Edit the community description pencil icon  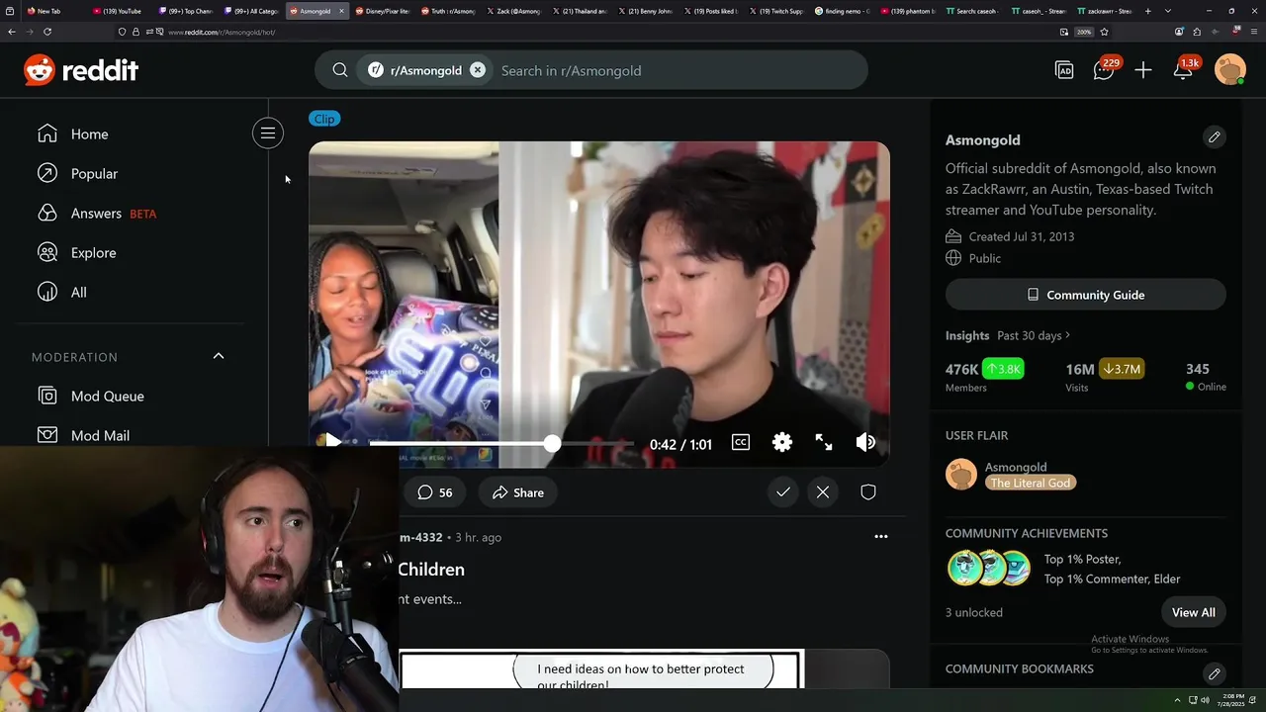tap(1215, 136)
